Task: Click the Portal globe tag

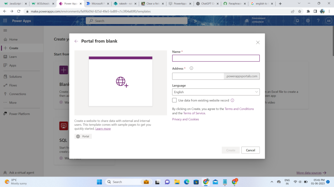Action: (x=83, y=136)
